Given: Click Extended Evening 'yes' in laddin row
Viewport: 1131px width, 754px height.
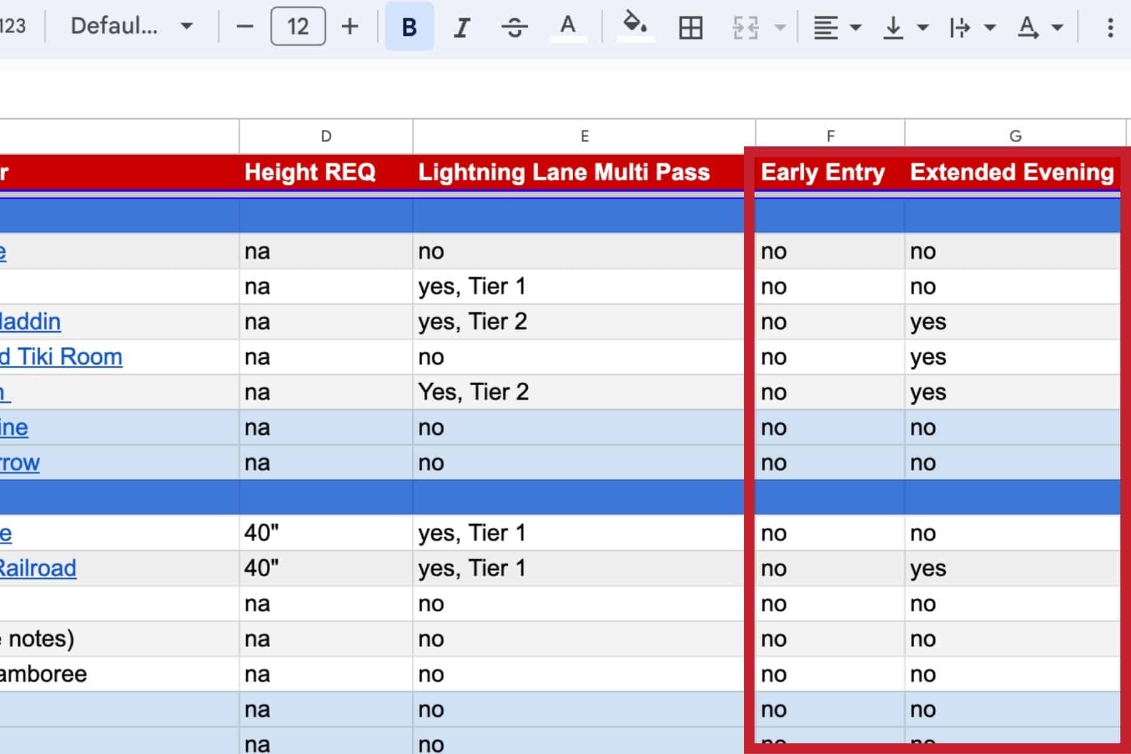Looking at the screenshot, I should point(928,322).
